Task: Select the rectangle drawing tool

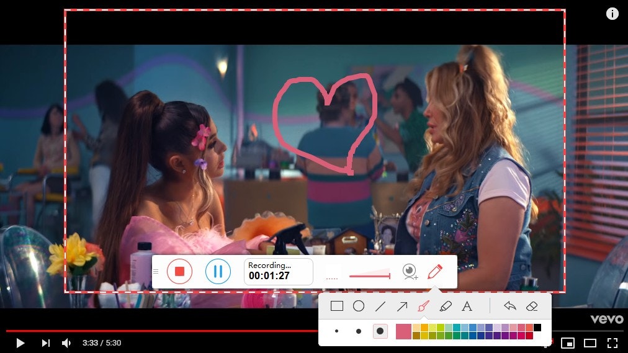Action: (337, 306)
